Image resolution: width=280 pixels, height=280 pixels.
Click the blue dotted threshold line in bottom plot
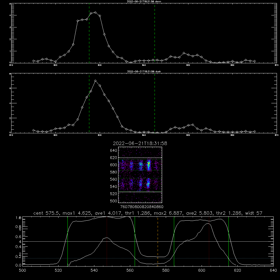(148, 258)
